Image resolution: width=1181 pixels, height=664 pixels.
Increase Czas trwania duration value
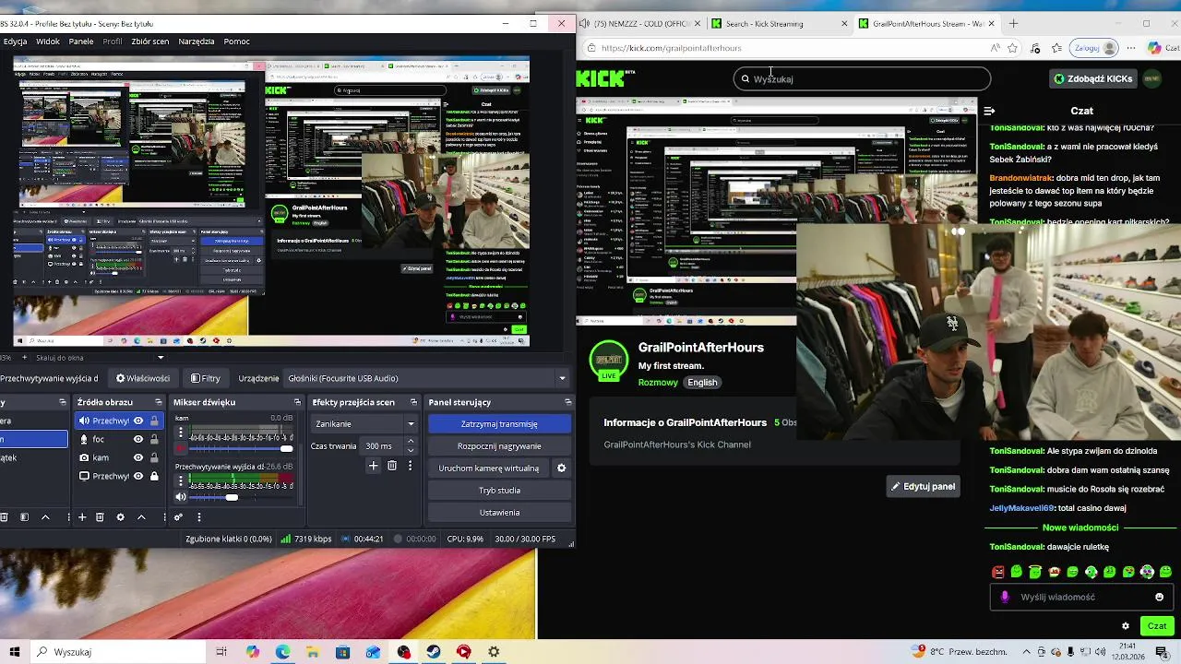pos(411,442)
